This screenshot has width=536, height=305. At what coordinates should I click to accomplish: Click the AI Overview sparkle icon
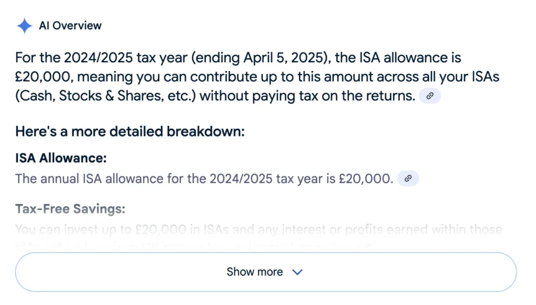tap(24, 26)
